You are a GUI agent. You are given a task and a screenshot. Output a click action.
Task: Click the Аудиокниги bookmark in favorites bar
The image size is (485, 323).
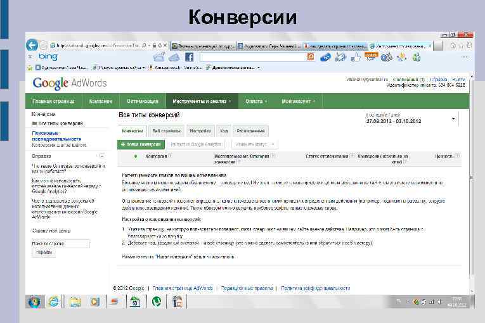click(62, 67)
